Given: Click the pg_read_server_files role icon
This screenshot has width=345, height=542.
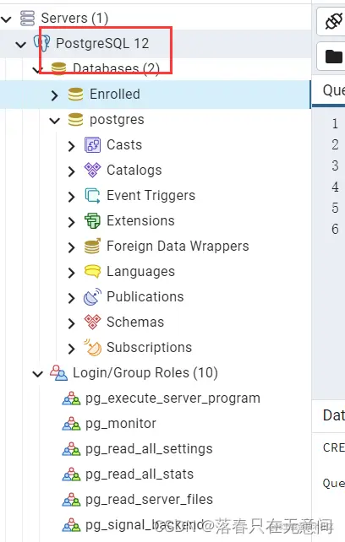Looking at the screenshot, I should (x=71, y=500).
